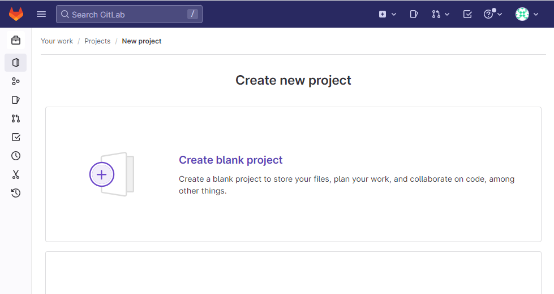Open the hamburger main menu
Image resolution: width=554 pixels, height=294 pixels.
[41, 14]
